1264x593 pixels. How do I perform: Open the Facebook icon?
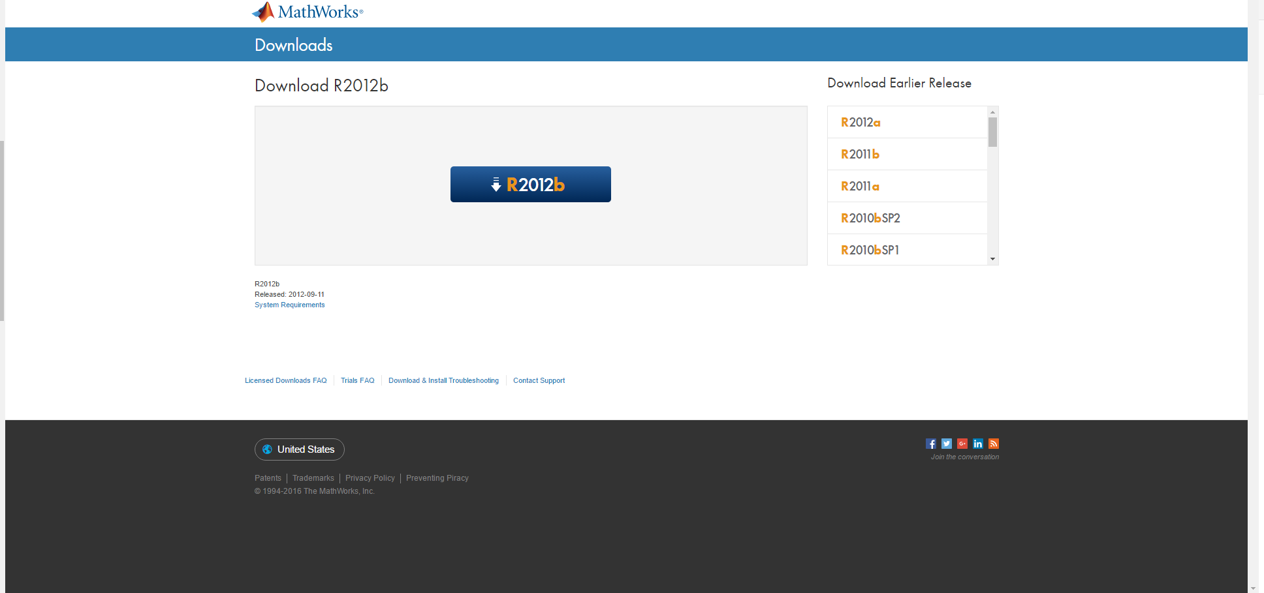pos(930,444)
